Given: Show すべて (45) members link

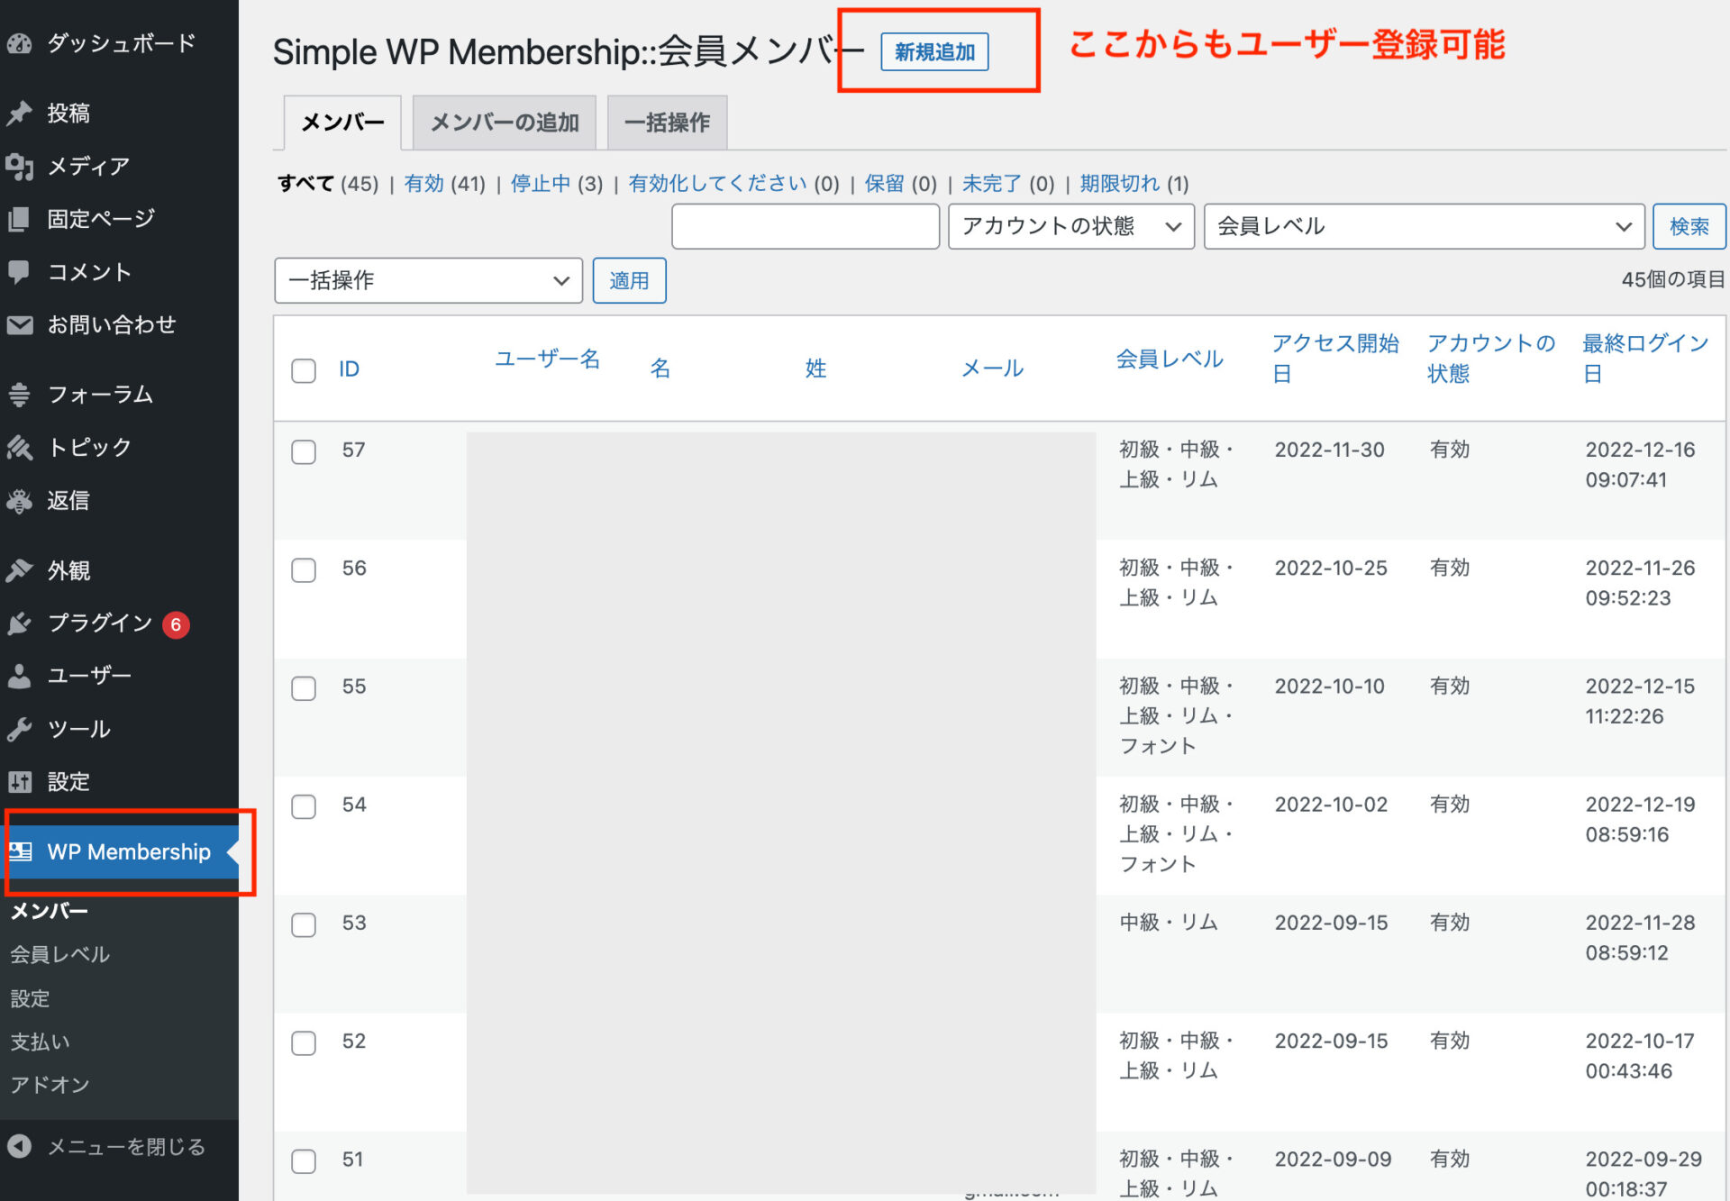Looking at the screenshot, I should click(x=328, y=184).
